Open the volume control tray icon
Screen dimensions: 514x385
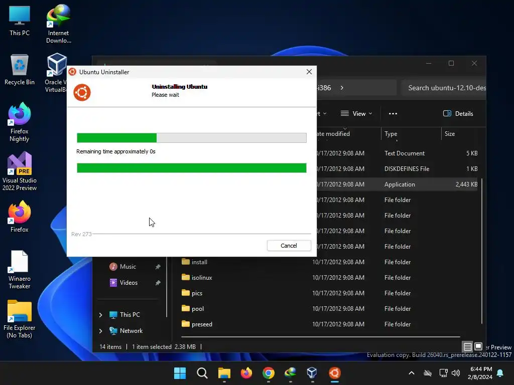[x=456, y=373]
